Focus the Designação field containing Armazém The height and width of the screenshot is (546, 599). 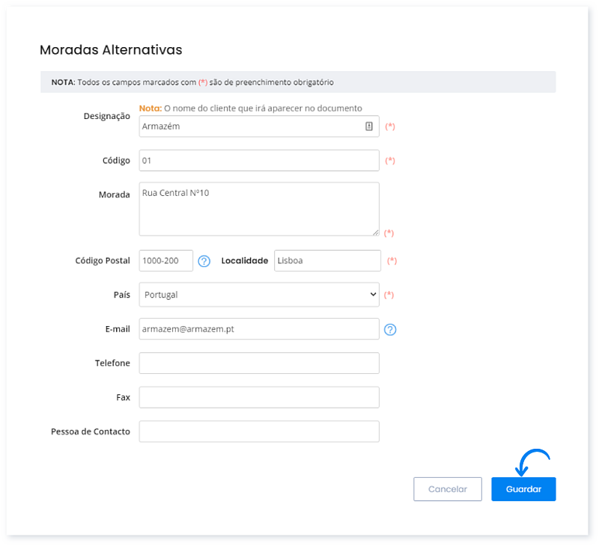click(251, 126)
